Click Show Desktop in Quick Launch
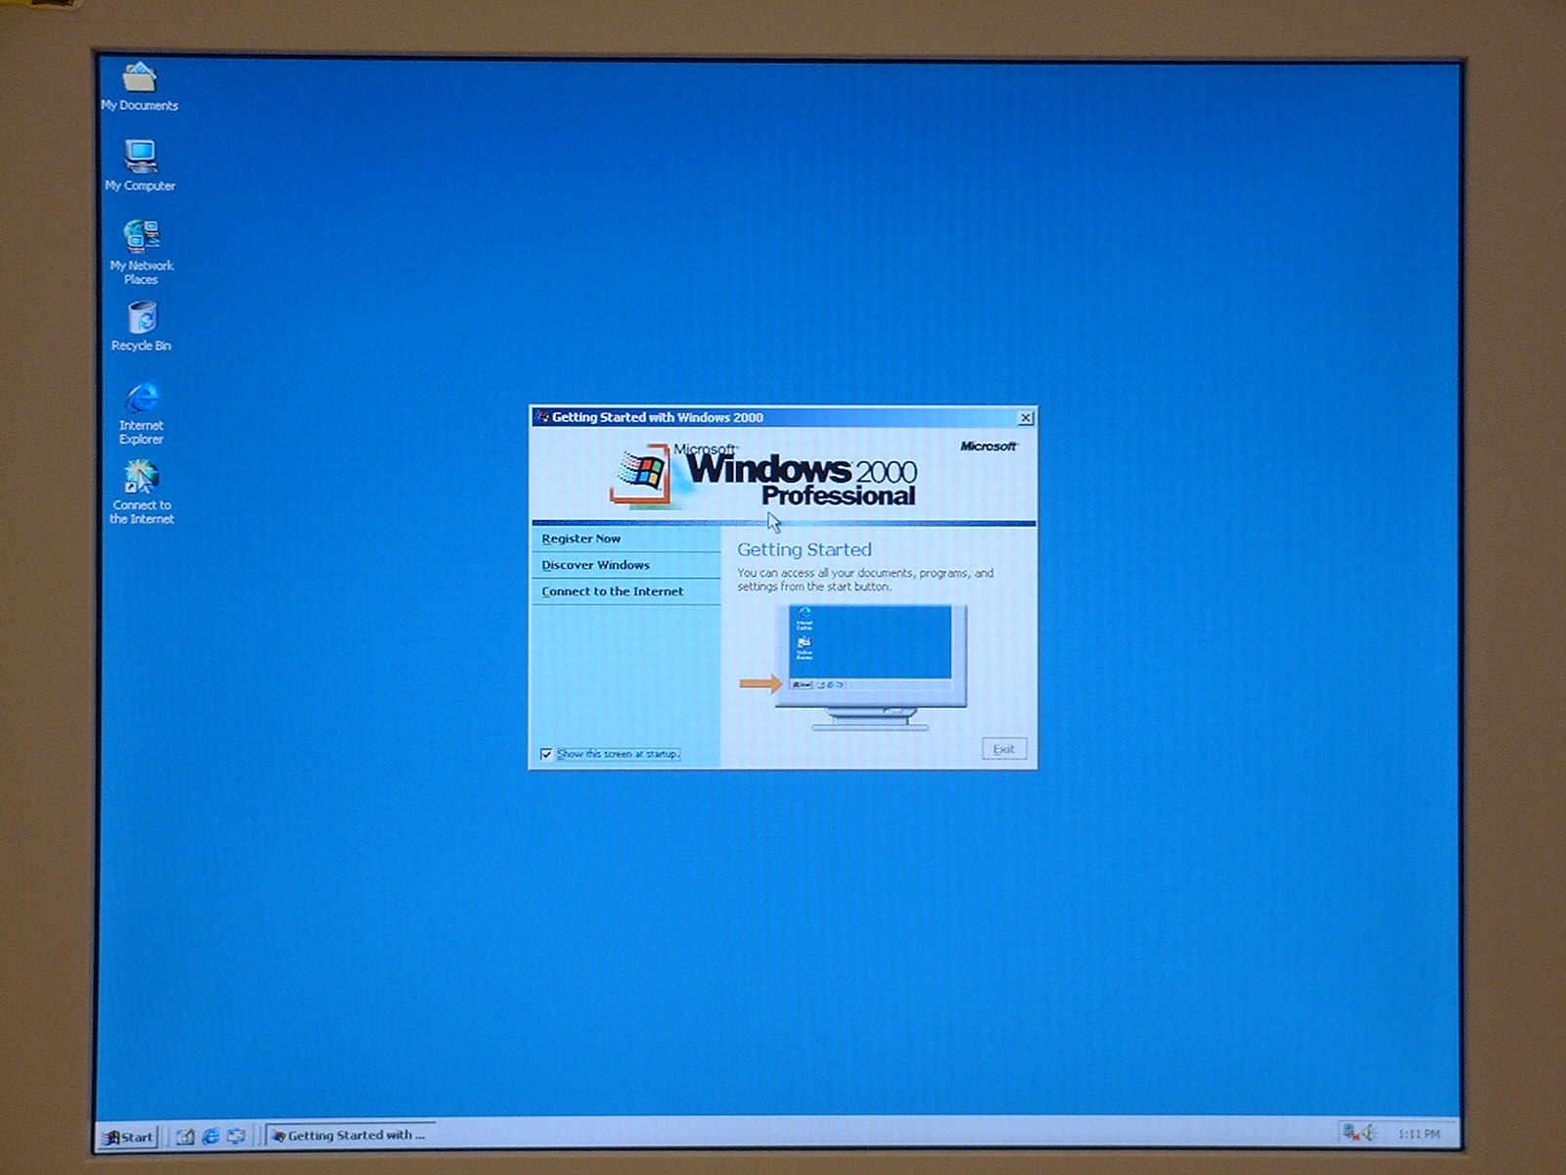This screenshot has width=1566, height=1175. point(185,1136)
